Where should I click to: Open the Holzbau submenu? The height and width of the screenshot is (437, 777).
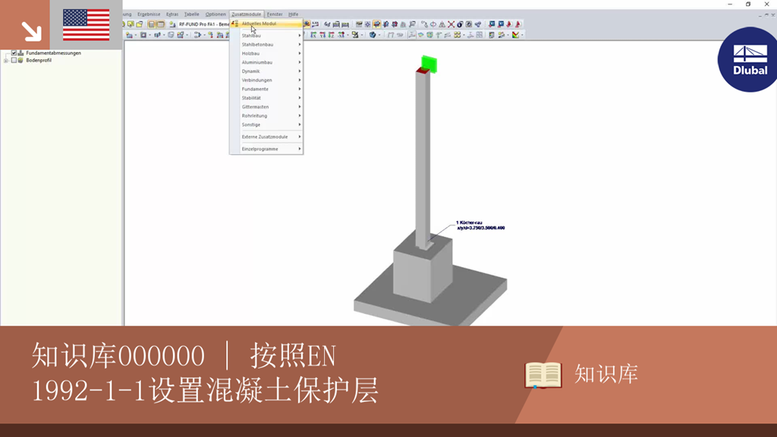click(266, 54)
